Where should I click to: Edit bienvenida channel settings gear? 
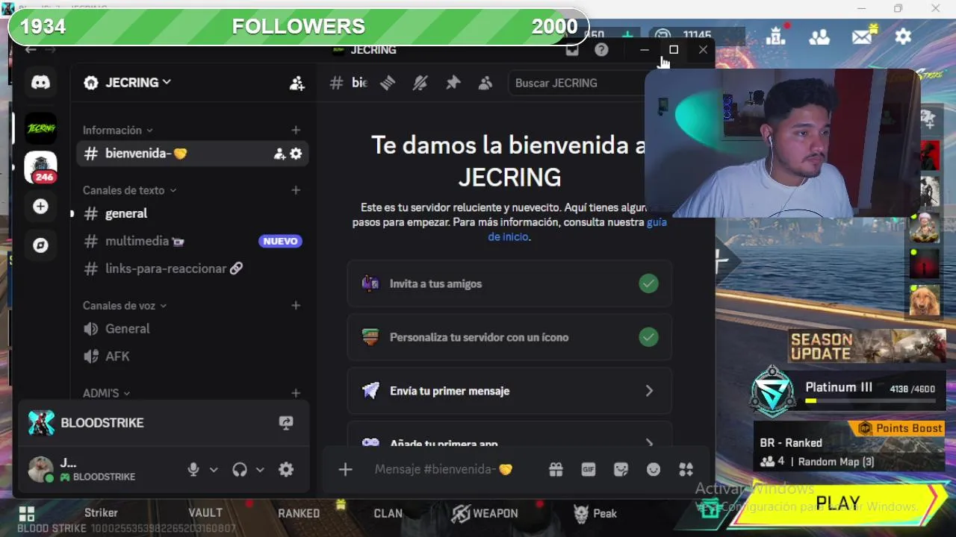(296, 154)
